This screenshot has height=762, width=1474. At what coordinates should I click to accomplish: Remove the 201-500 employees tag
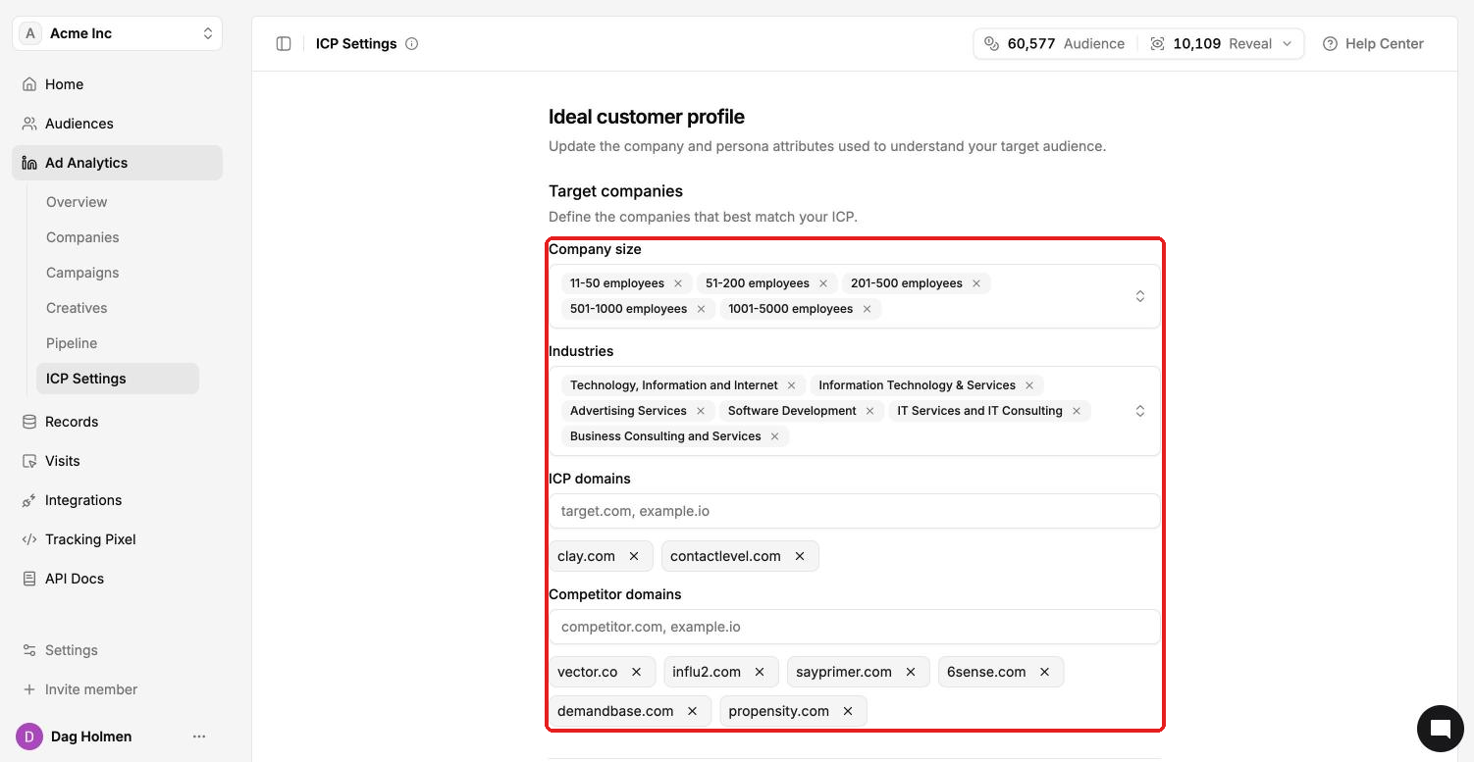click(976, 283)
